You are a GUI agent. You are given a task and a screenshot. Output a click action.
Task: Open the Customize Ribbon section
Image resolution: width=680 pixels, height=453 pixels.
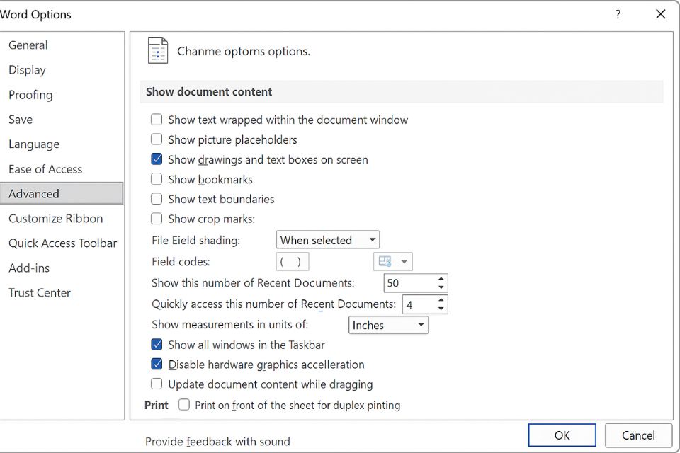tap(55, 219)
